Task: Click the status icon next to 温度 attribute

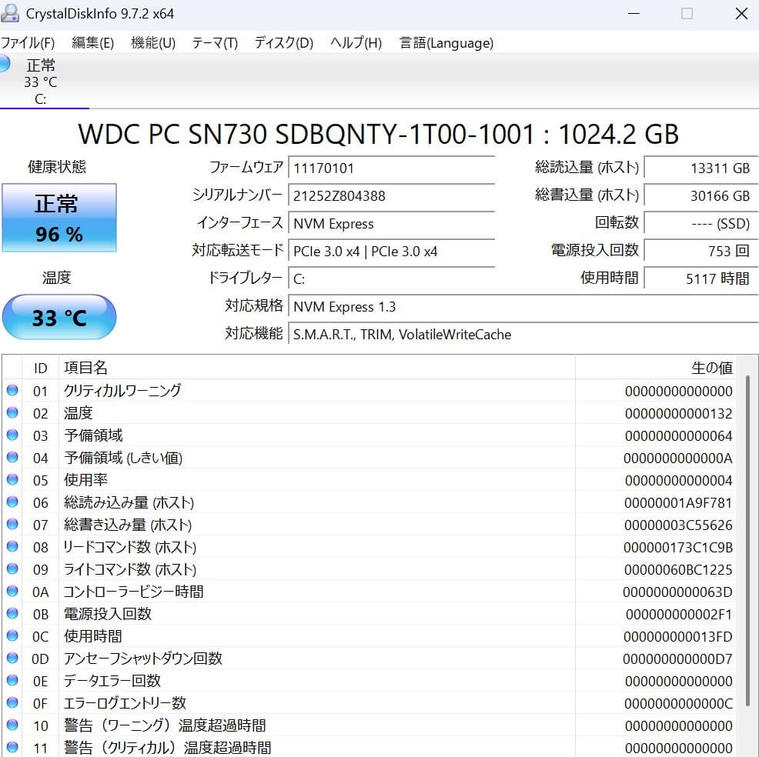Action: [x=12, y=412]
